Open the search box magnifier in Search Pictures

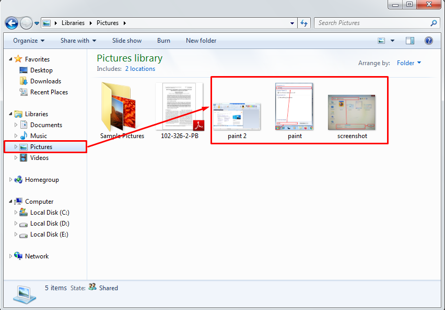[x=434, y=23]
